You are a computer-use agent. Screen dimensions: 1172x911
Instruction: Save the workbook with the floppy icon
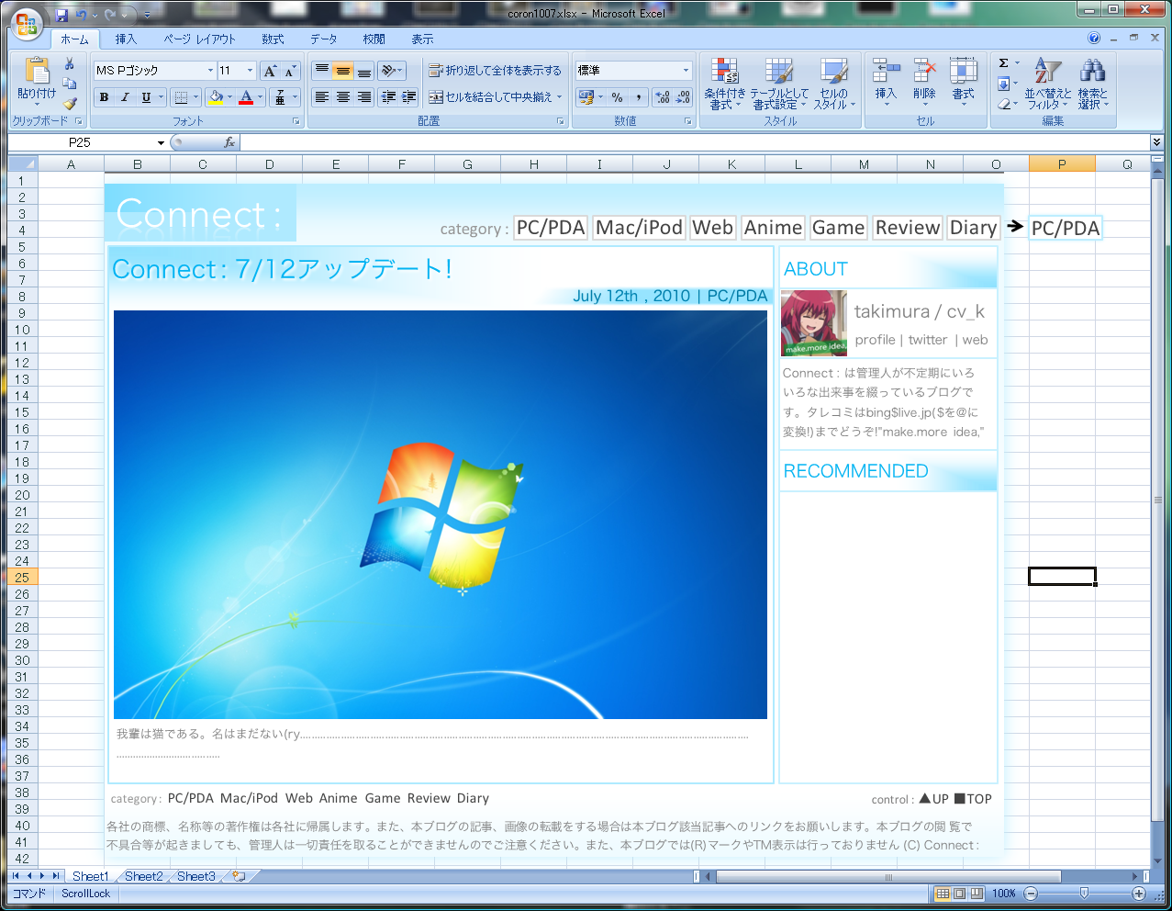(61, 15)
